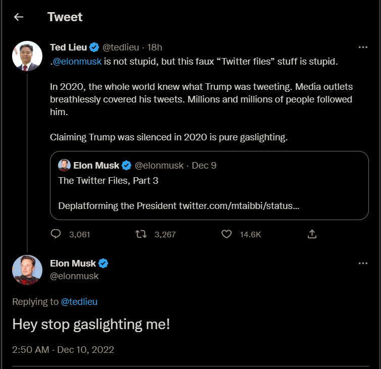This screenshot has width=381, height=369.
Task: Open Elon Musk's large profile avatar
Action: pos(27,270)
